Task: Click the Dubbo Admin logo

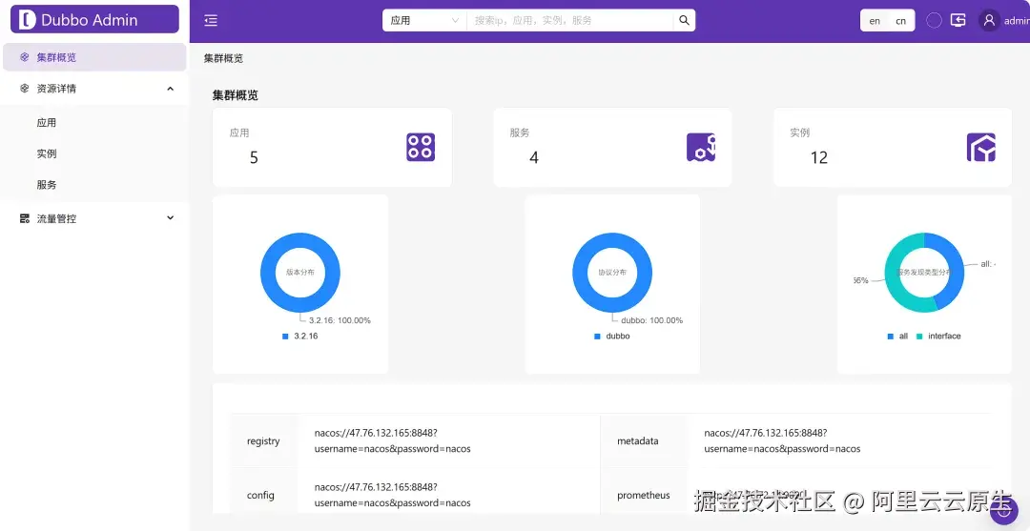Action: click(94, 20)
